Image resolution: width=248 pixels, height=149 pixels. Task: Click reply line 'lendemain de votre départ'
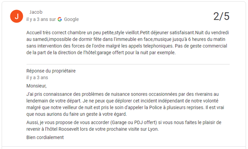tap(122, 101)
